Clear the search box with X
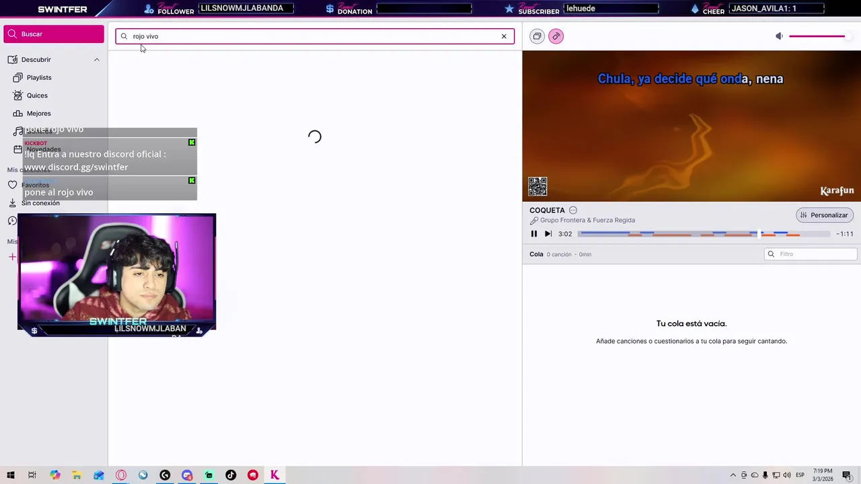Image resolution: width=861 pixels, height=484 pixels. (504, 36)
